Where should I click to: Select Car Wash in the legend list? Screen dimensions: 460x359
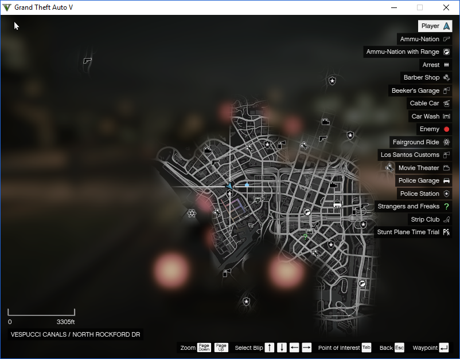[x=430, y=116]
